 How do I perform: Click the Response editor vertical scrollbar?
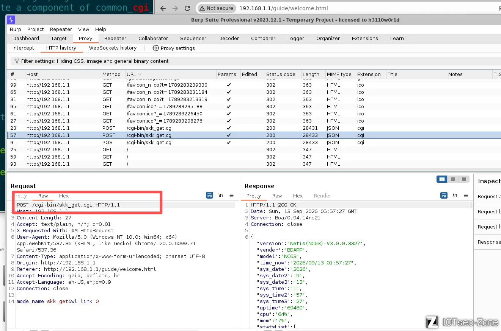471,205
